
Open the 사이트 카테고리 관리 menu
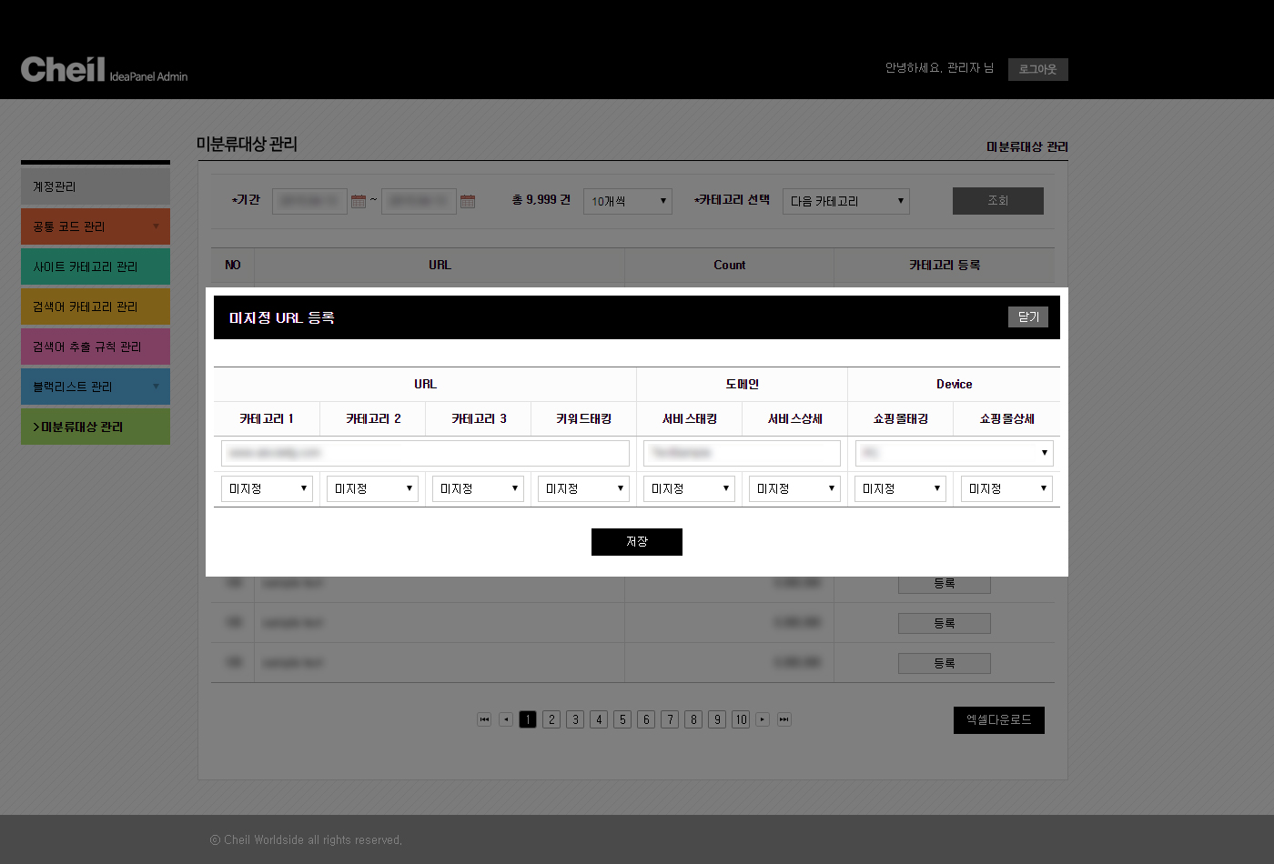click(x=96, y=266)
